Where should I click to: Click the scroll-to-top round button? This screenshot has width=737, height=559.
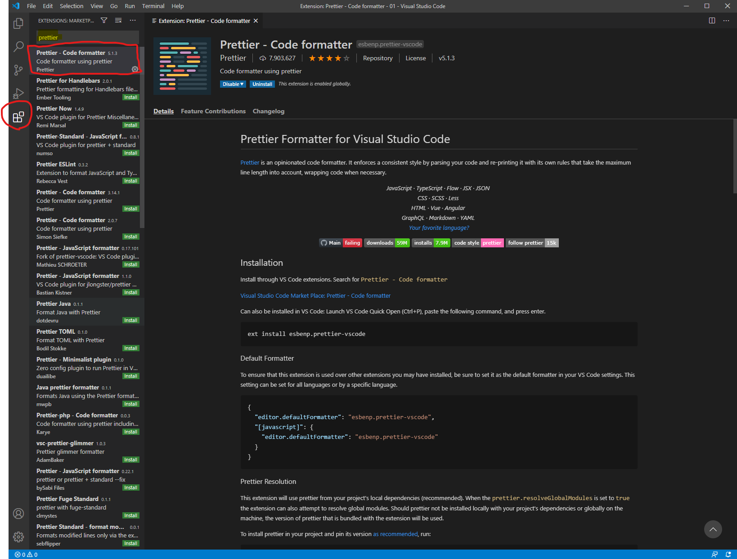pos(713,529)
